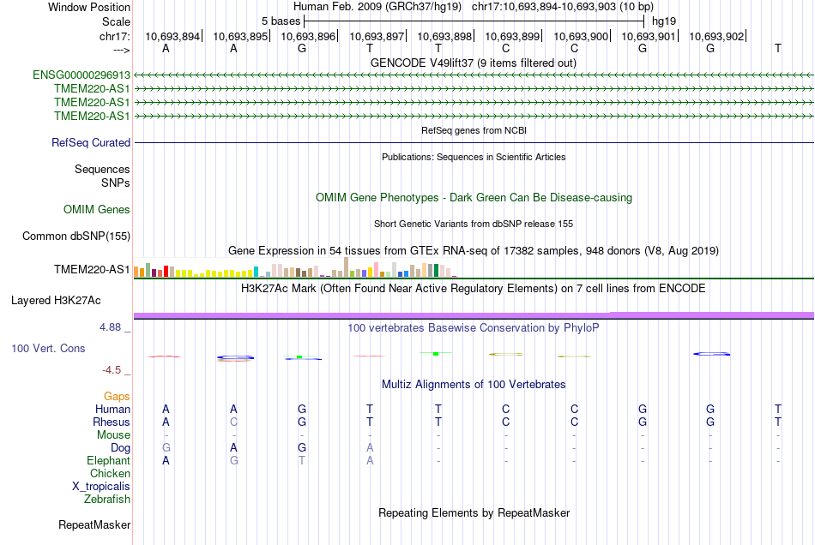Click the RefSeq genes from NCBI title
The height and width of the screenshot is (545, 815).
pyautogui.click(x=474, y=130)
